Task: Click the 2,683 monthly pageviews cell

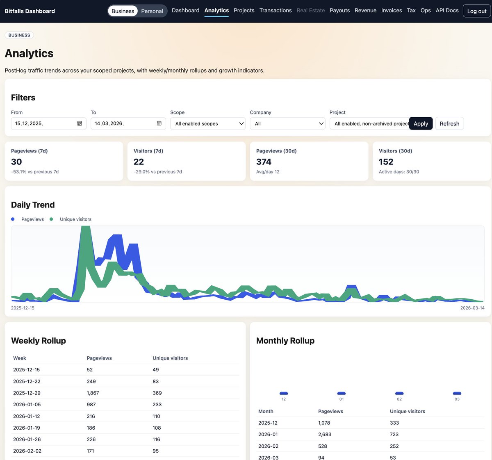Action: (x=325, y=435)
